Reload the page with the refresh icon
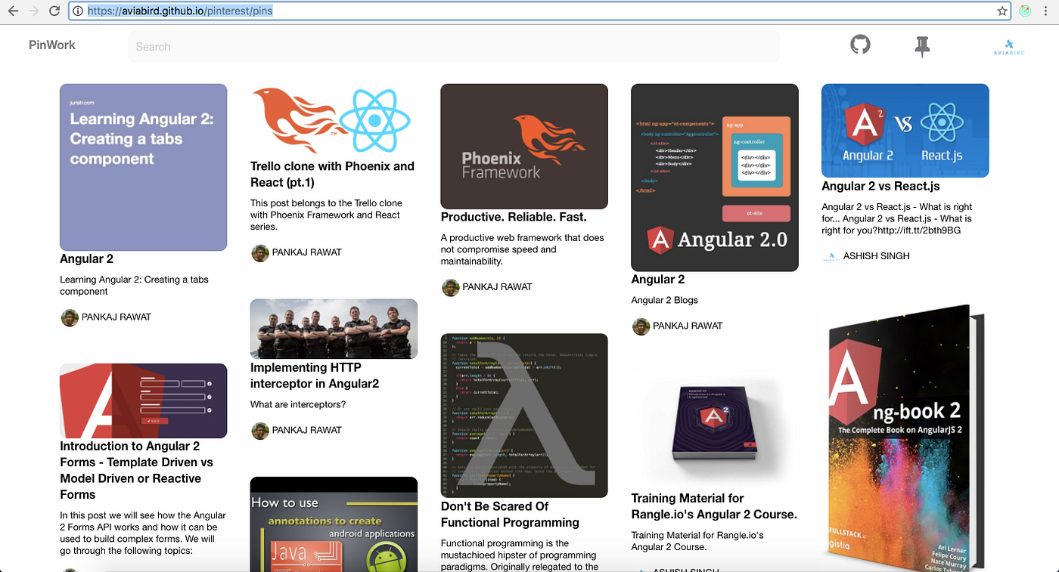Screen dimensions: 1059x572 coord(53,11)
